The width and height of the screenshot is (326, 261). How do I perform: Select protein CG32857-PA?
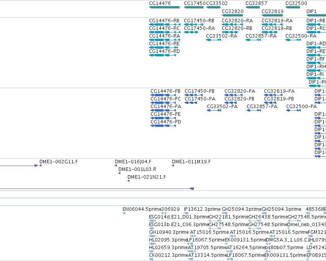[x=254, y=110]
